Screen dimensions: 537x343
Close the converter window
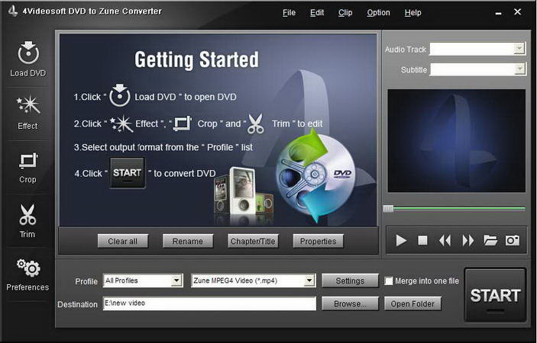pos(517,12)
